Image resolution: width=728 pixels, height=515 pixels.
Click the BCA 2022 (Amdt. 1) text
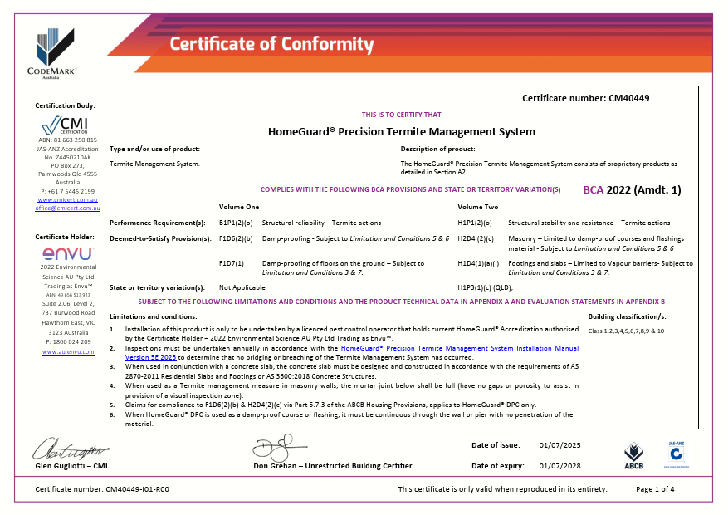632,190
